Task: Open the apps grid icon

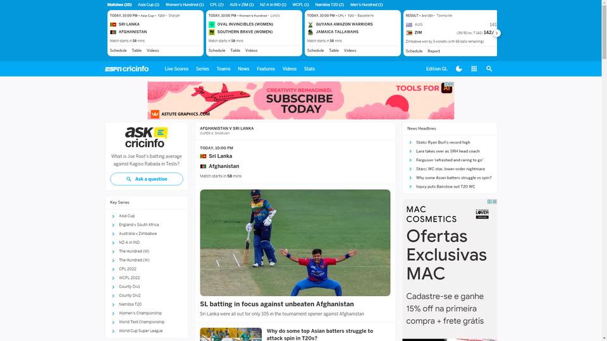Action: (474, 69)
